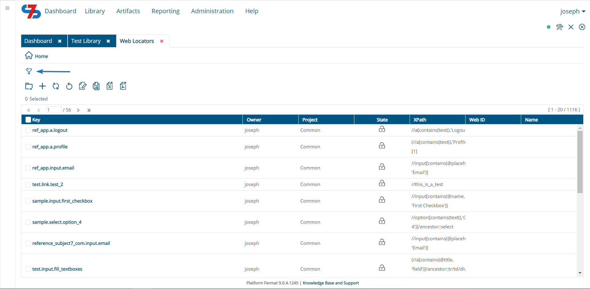Open the Knowledge Base and Support link
This screenshot has height=289, width=590.
pyautogui.click(x=331, y=283)
